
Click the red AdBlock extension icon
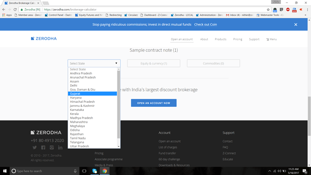pos(288,9)
